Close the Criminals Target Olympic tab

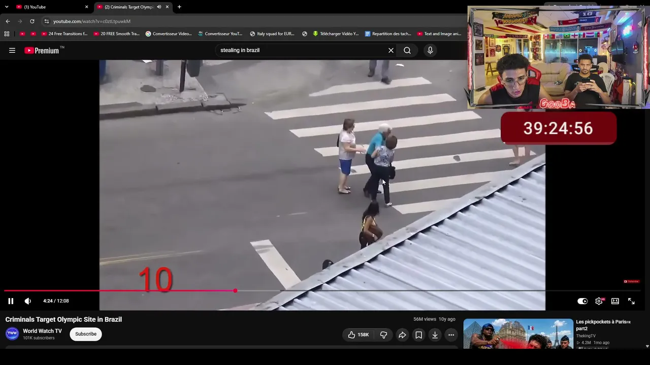[167, 7]
